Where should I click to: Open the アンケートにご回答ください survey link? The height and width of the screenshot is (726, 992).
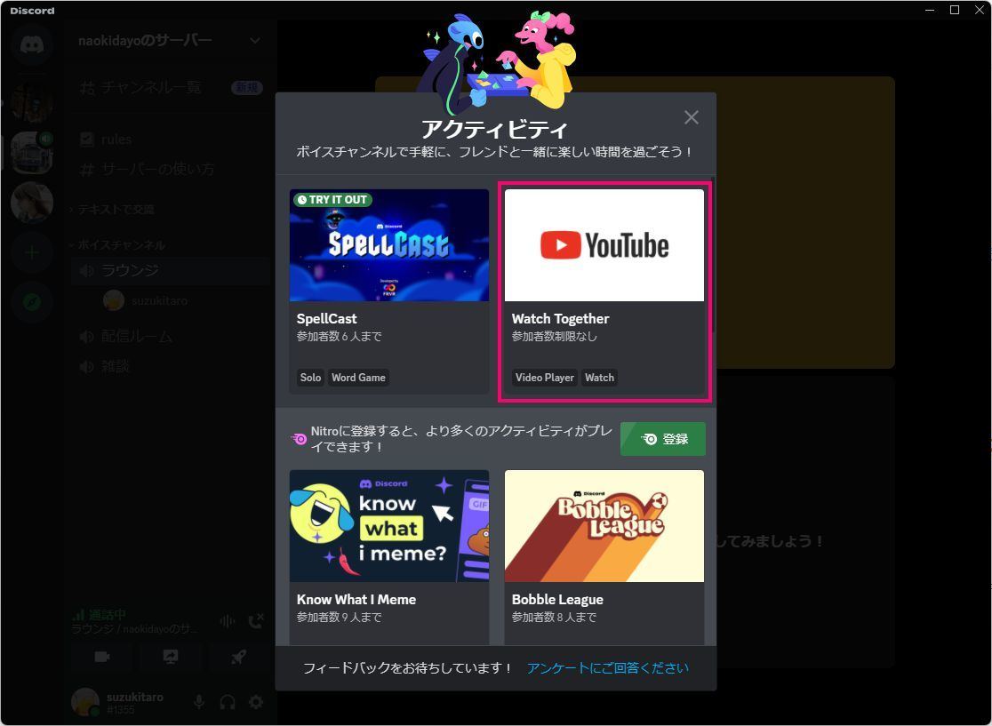coord(608,668)
